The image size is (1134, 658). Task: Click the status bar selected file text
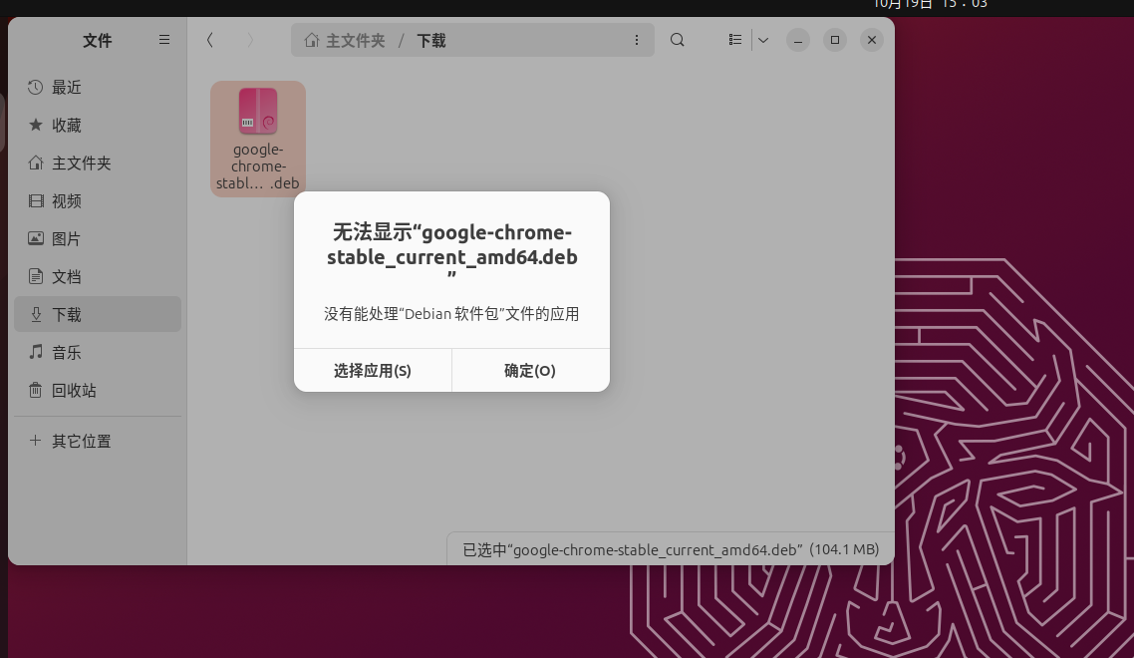click(x=671, y=549)
